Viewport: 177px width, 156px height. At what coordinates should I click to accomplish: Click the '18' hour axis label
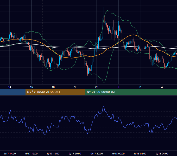53,87
